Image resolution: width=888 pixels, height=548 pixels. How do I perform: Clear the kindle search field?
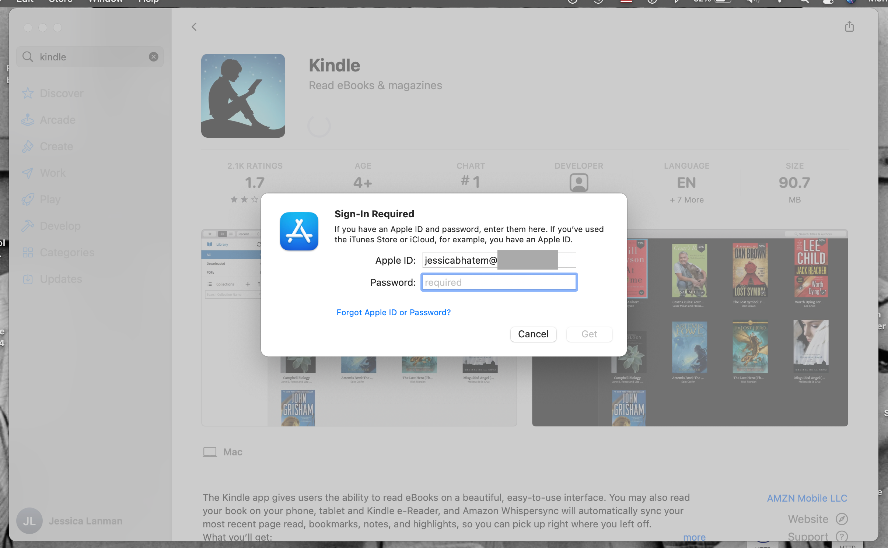point(154,57)
